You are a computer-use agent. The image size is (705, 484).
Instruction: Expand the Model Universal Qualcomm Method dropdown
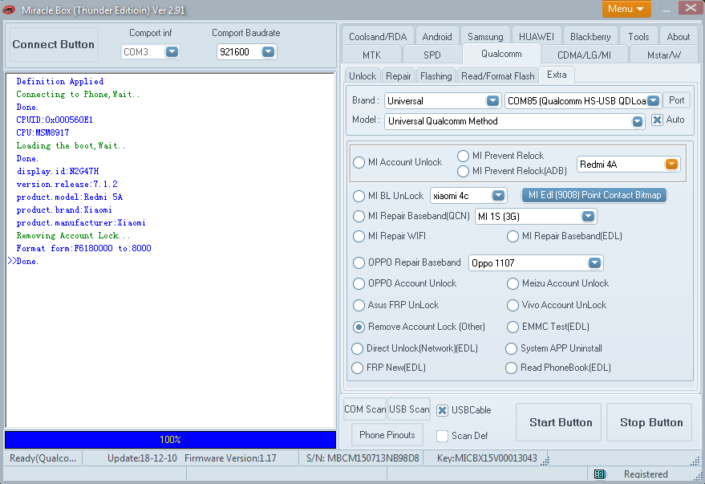(x=637, y=121)
